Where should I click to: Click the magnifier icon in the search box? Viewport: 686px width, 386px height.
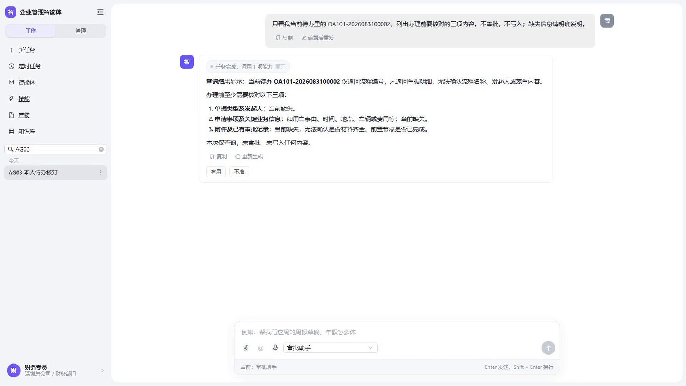click(11, 149)
